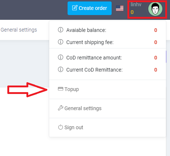Click the info icon beside Current CoD Remittance

click(x=61, y=69)
